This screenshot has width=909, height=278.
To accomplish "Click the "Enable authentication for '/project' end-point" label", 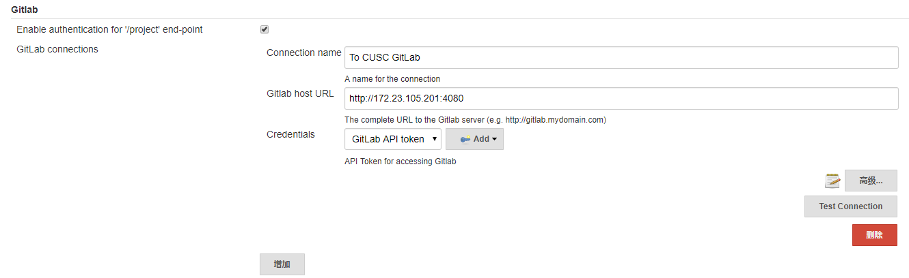I will click(x=109, y=29).
